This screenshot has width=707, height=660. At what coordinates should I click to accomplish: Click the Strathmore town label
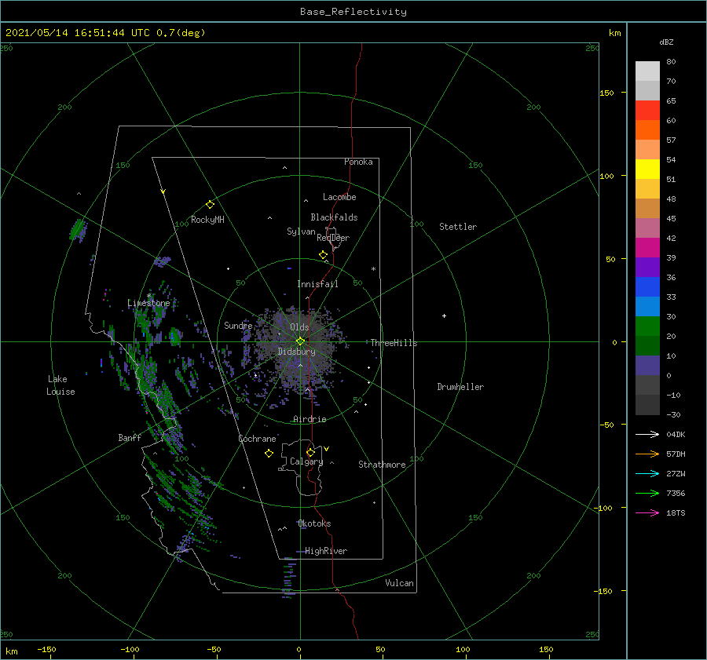(x=382, y=465)
